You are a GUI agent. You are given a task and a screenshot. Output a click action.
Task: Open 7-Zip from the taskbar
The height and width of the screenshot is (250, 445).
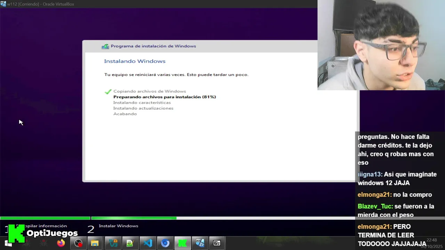click(x=217, y=243)
